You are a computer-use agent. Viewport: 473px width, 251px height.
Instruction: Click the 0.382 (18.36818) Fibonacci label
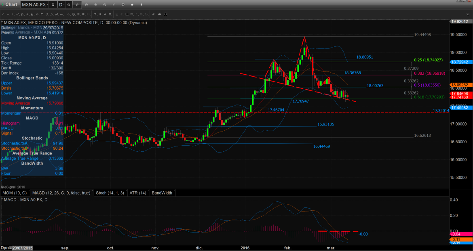(x=429, y=73)
